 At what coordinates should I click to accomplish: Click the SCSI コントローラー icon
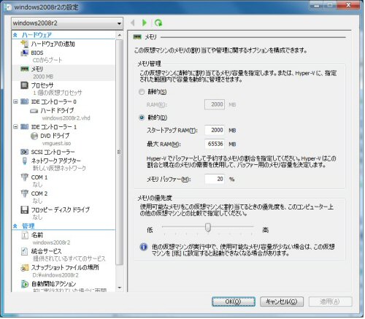pyautogui.click(x=24, y=152)
